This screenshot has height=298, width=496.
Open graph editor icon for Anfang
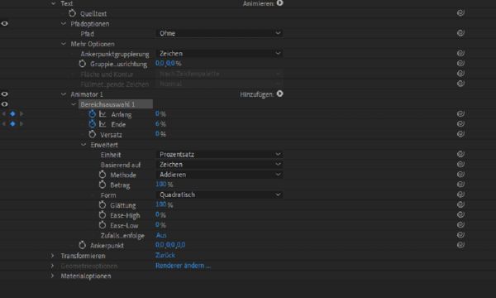click(x=103, y=114)
